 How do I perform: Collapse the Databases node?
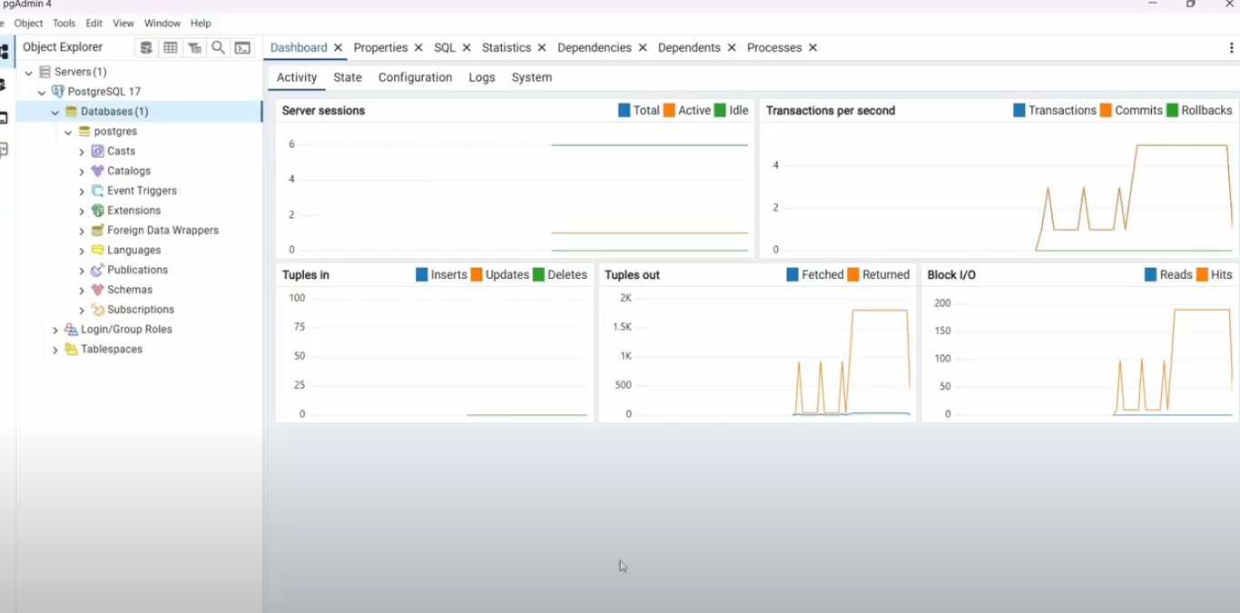click(x=55, y=112)
